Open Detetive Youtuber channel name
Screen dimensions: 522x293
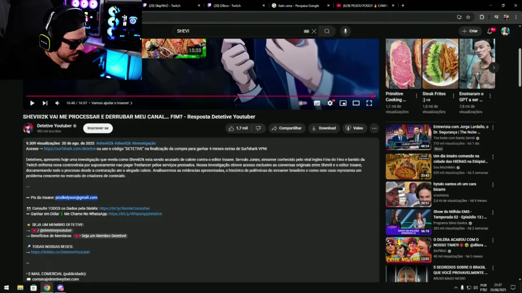pyautogui.click(x=54, y=126)
